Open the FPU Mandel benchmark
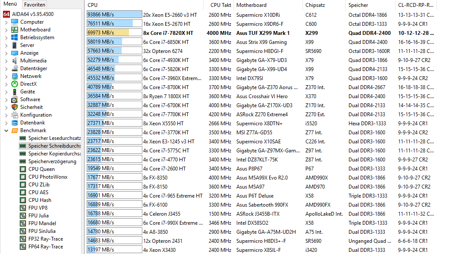 click(42, 223)
